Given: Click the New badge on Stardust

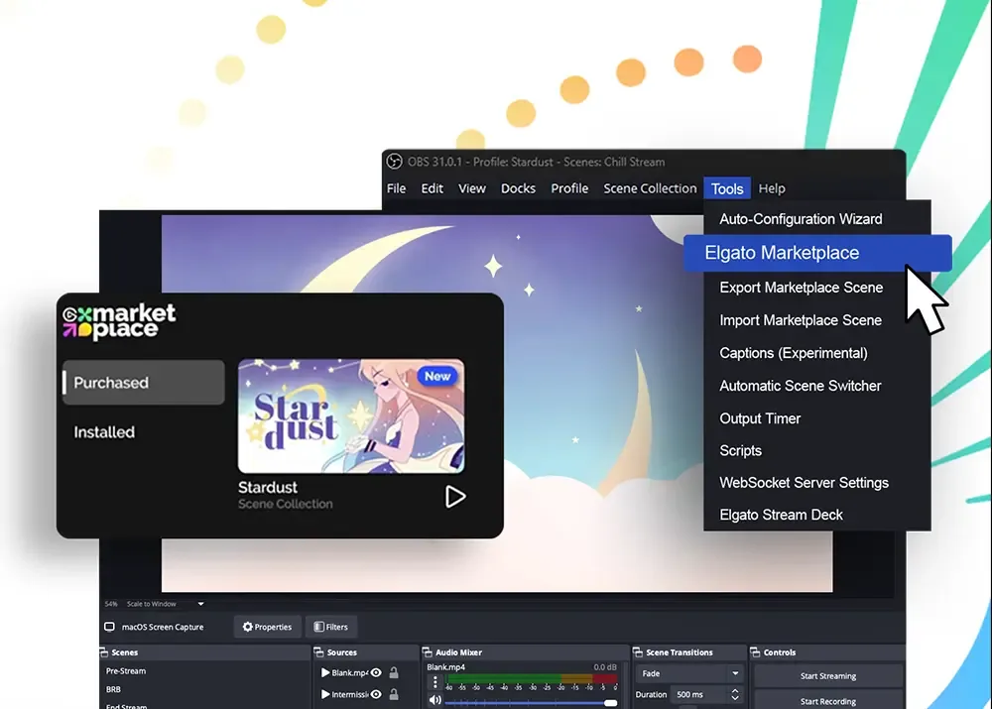Looking at the screenshot, I should [437, 377].
